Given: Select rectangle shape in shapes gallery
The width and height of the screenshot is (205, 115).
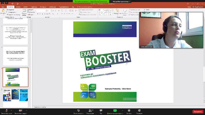Looking at the screenshot, I should click(106, 10).
